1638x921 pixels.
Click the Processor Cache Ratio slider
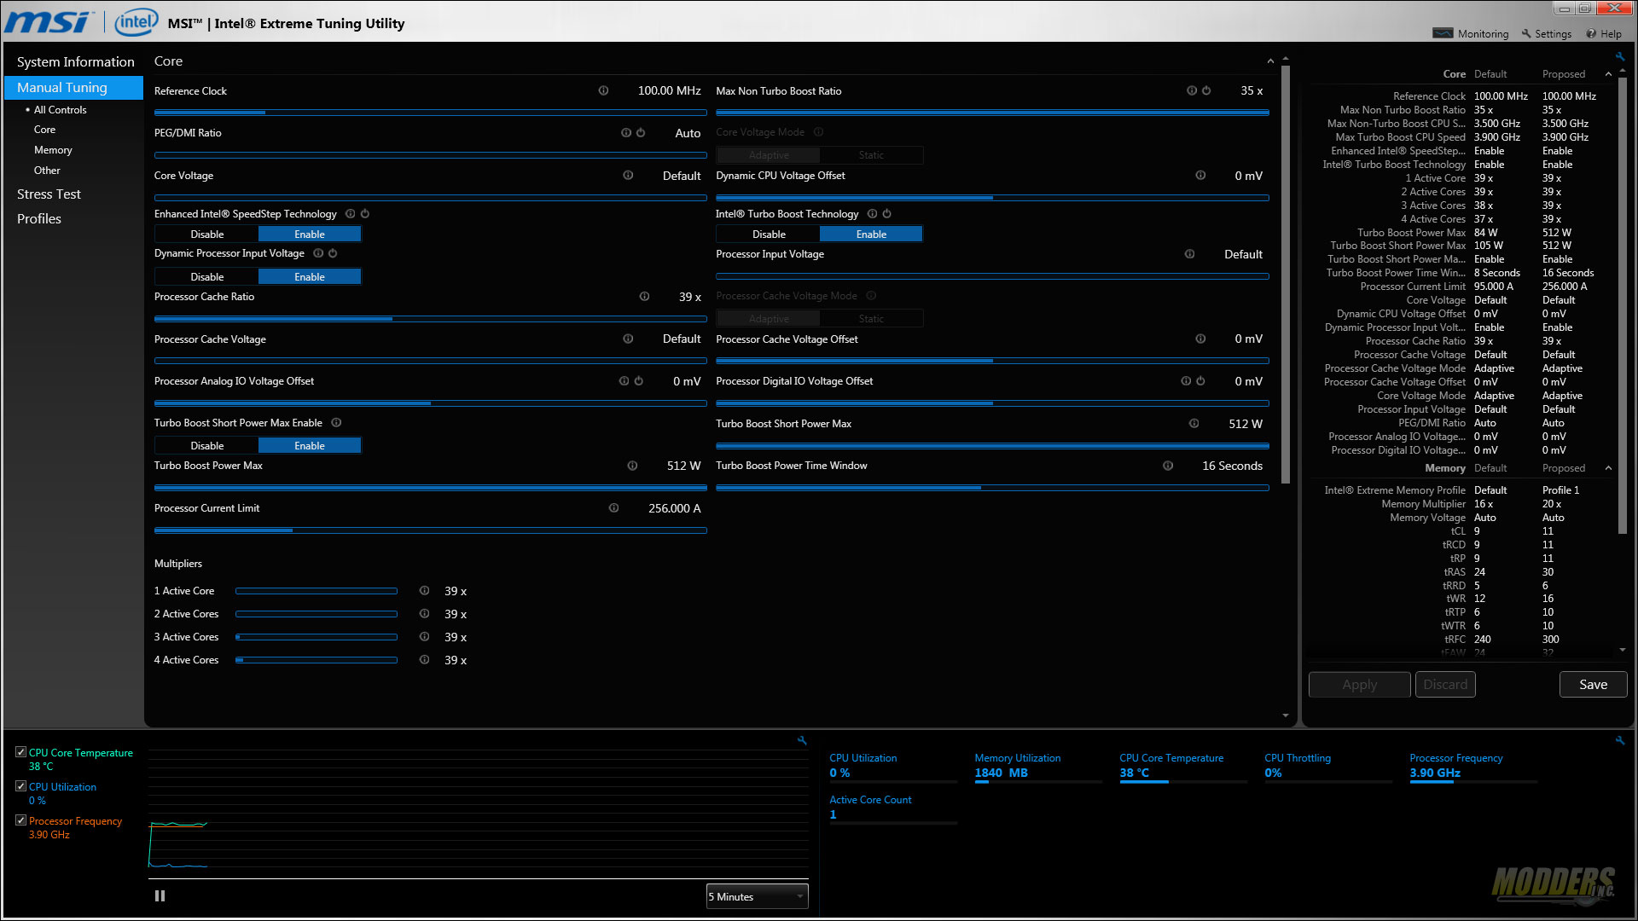(430, 319)
